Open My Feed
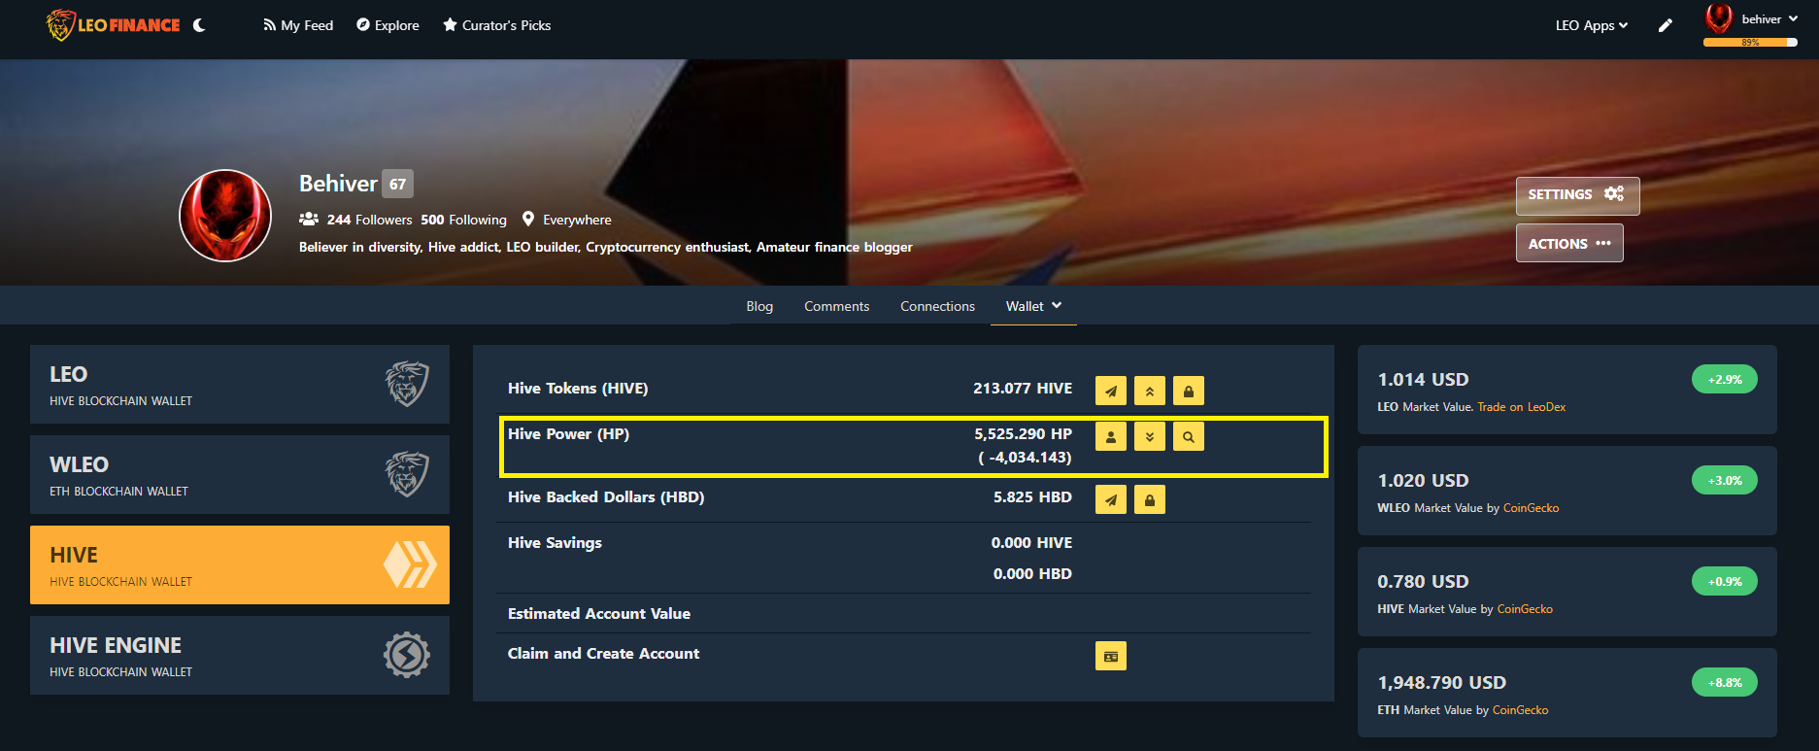 click(298, 25)
